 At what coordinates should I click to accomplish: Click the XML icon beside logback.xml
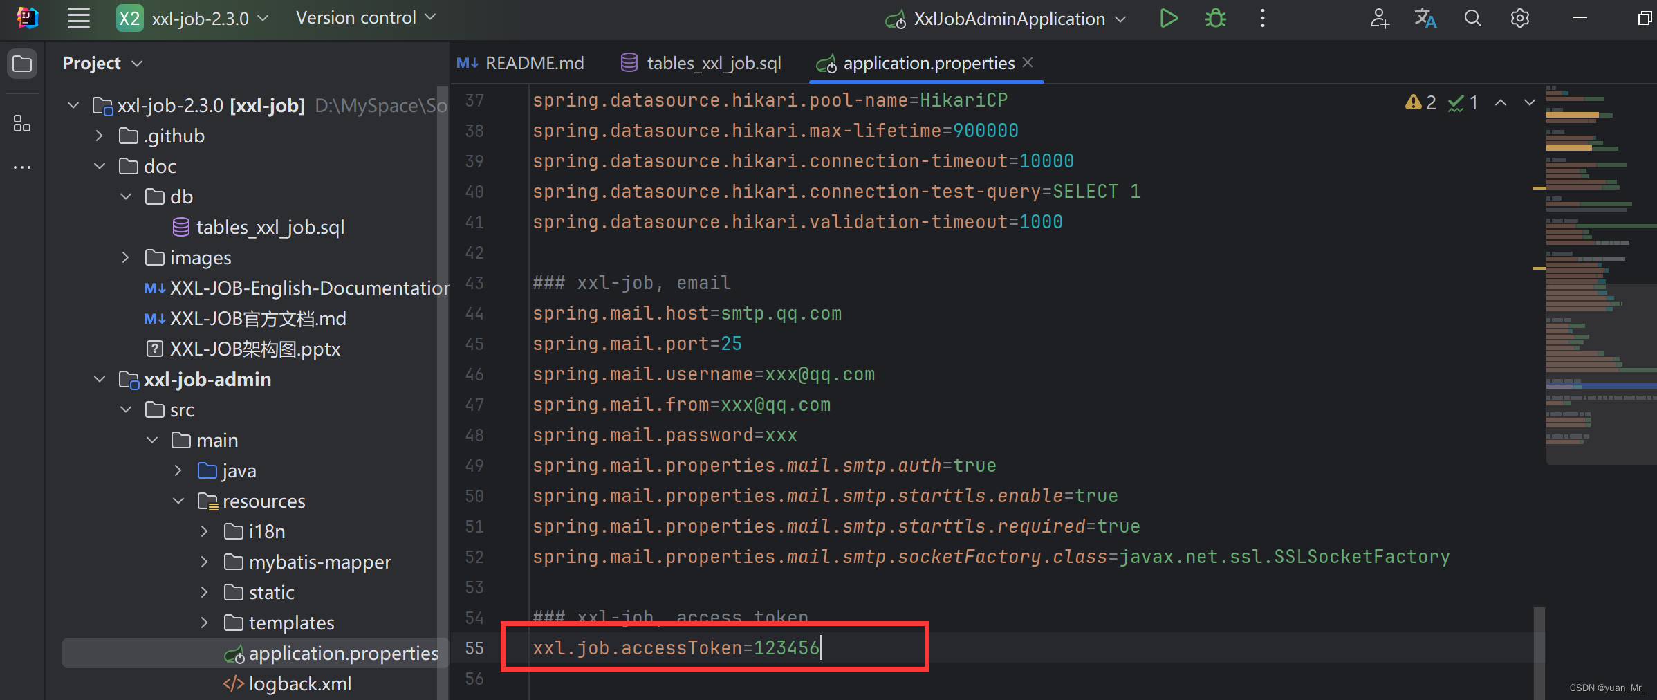coord(233,683)
